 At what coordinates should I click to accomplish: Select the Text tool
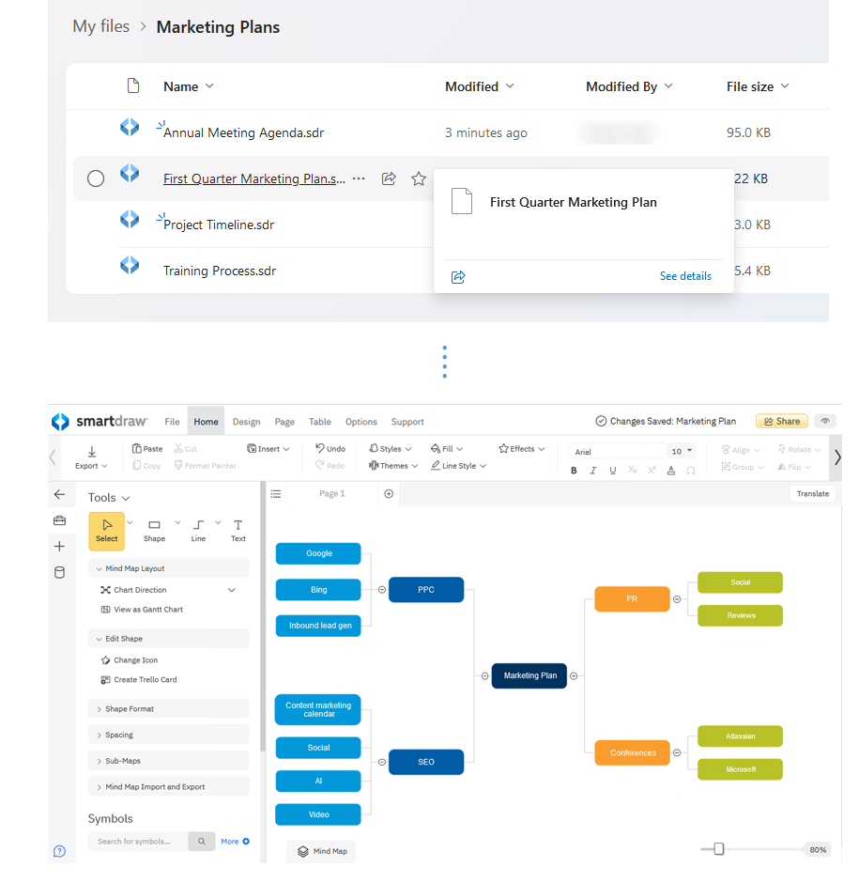tap(238, 531)
